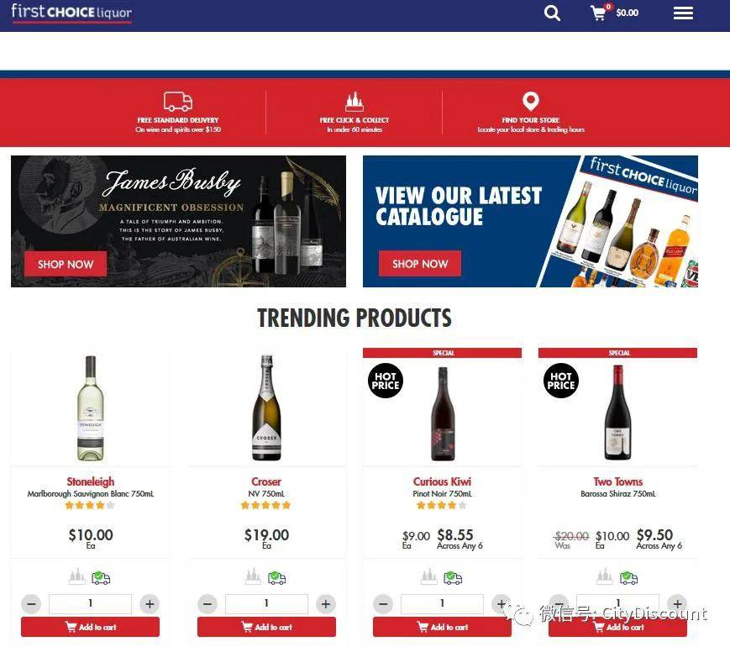730x647 pixels.
Task: Click the Free Standard Delivery truck icon
Action: (178, 101)
